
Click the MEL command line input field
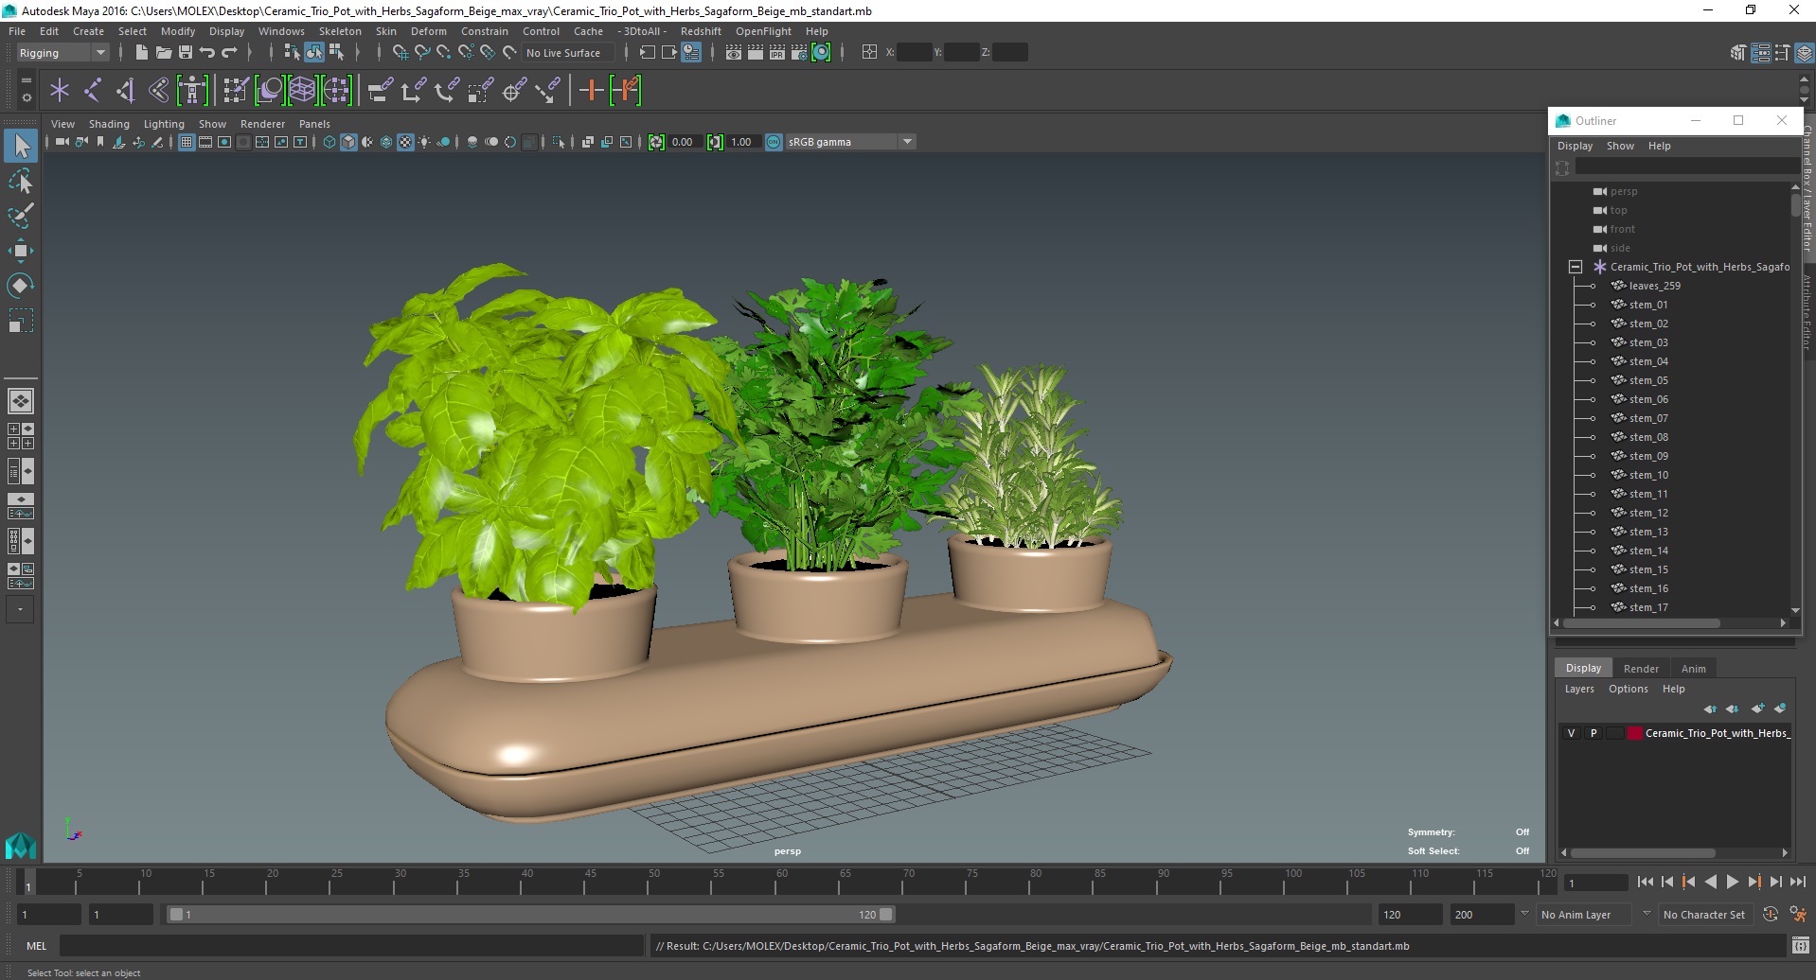point(351,945)
